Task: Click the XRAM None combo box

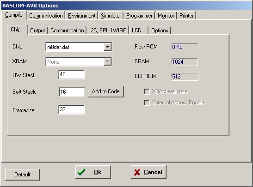Action: point(79,61)
